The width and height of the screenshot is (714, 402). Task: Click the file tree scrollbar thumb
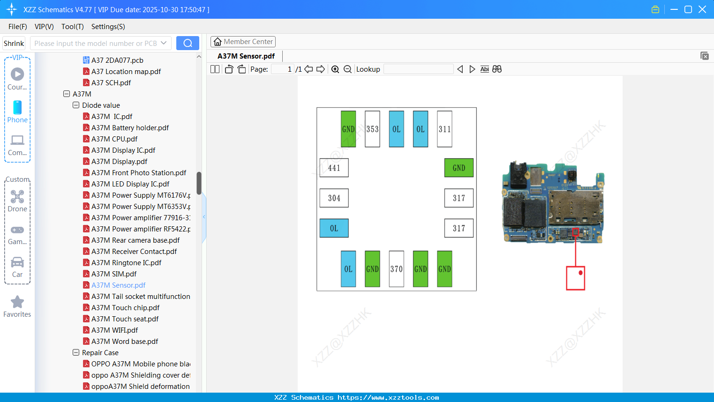[x=199, y=183]
